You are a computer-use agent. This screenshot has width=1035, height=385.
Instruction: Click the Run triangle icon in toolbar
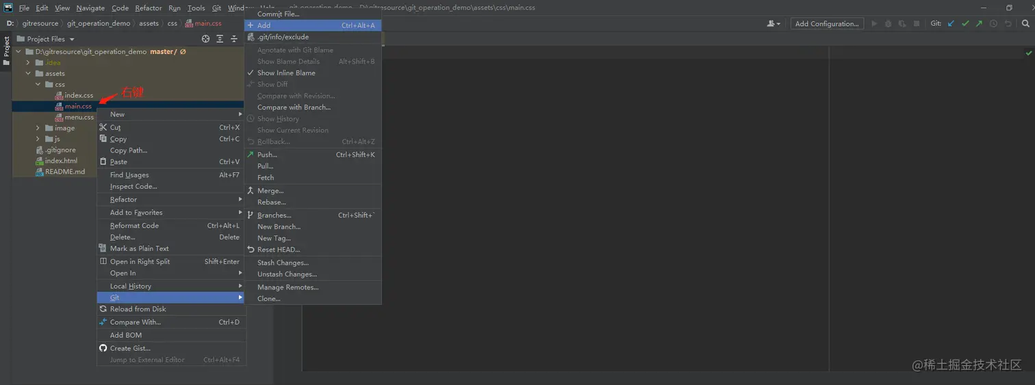coord(874,23)
